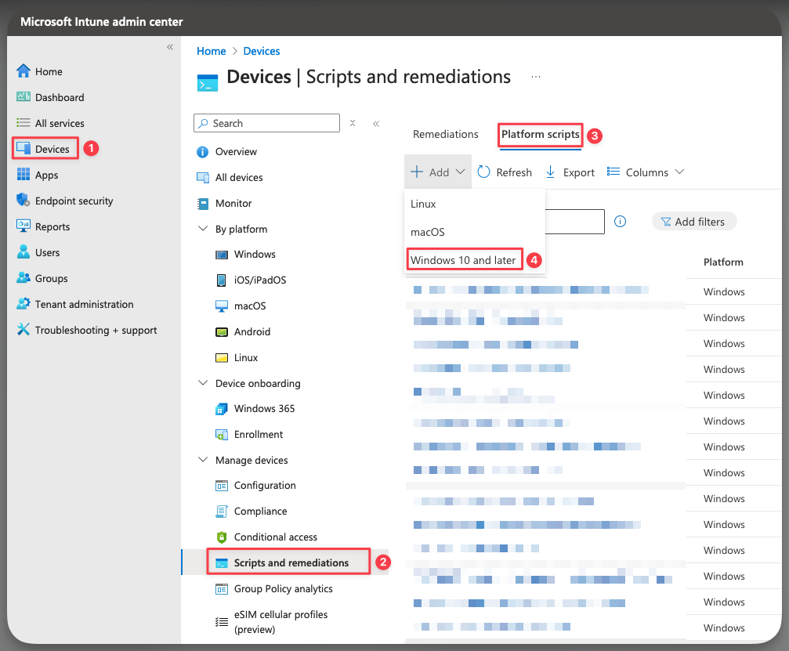Click the All services list icon
Screen dimensions: 789x651
(24, 123)
